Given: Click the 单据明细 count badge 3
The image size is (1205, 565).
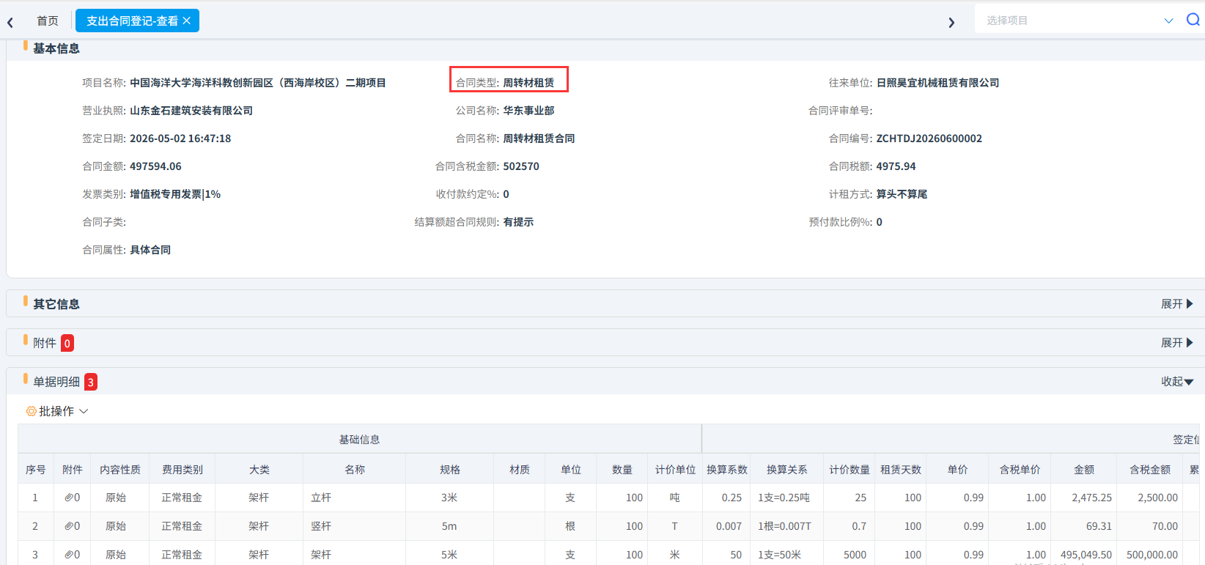Looking at the screenshot, I should pyautogui.click(x=91, y=382).
